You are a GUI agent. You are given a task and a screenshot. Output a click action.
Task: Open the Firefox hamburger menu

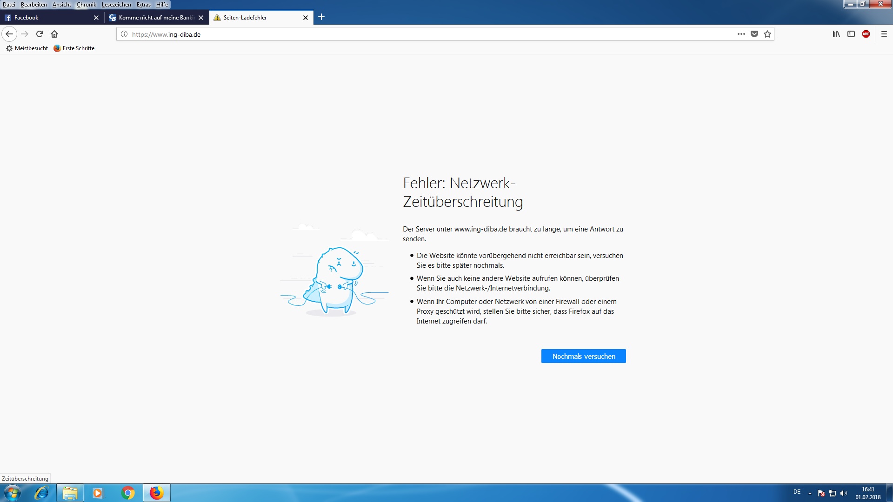[x=884, y=34]
